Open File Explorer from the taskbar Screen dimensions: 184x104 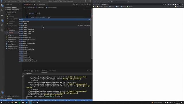16,103
